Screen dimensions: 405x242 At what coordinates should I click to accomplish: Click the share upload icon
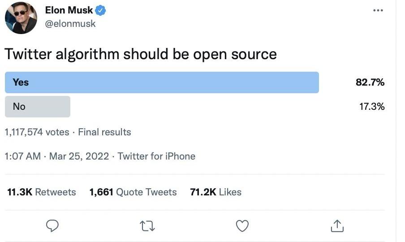(337, 226)
